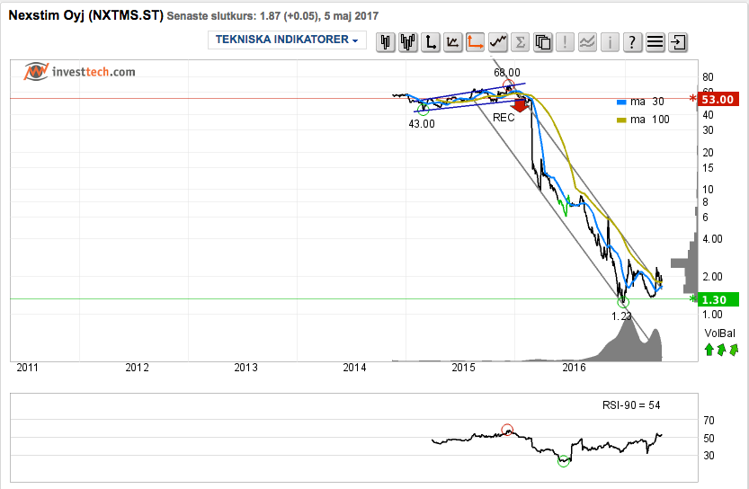Select the orange axes long-term chart icon
This screenshot has height=489, width=749.
(476, 42)
